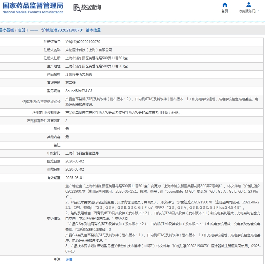Click the 批准日期 value 2020-03-02
The height and width of the screenshot is (264, 265).
click(75, 161)
